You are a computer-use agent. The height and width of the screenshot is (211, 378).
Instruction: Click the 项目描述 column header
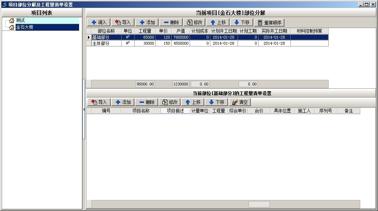click(175, 111)
